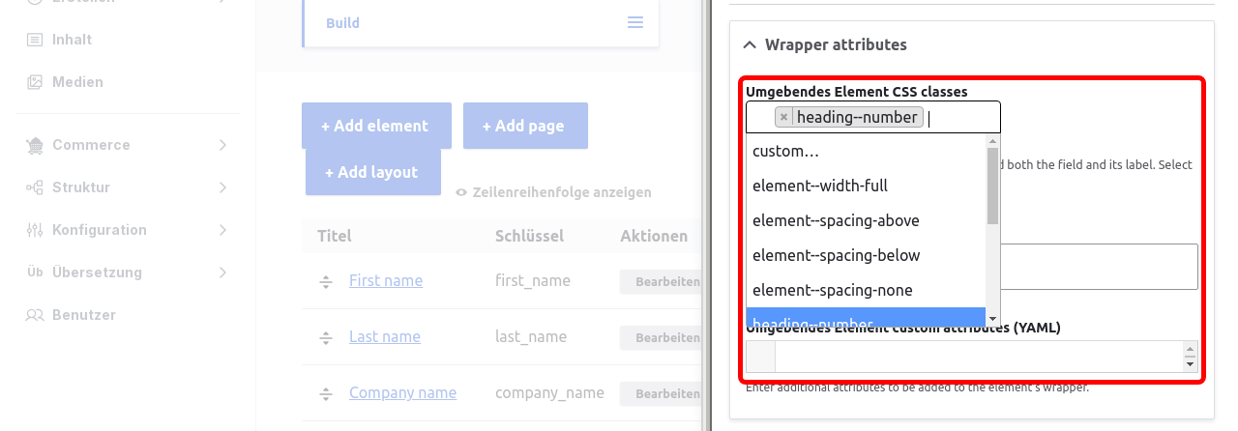The width and height of the screenshot is (1238, 431).
Task: Click the drag handle of Company name row
Action: point(326,393)
